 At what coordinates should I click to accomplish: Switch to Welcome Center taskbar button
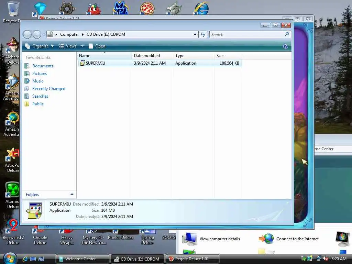[82, 259]
